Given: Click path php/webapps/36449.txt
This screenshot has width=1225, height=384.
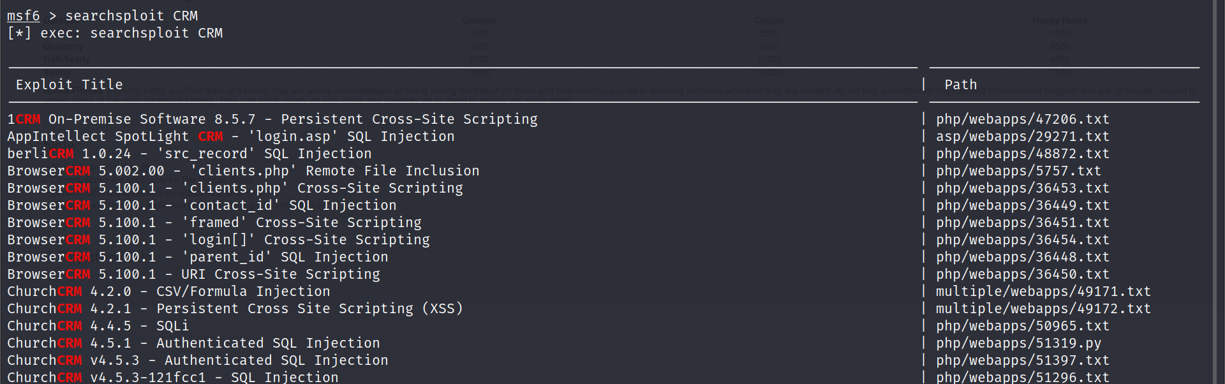Looking at the screenshot, I should [1023, 205].
